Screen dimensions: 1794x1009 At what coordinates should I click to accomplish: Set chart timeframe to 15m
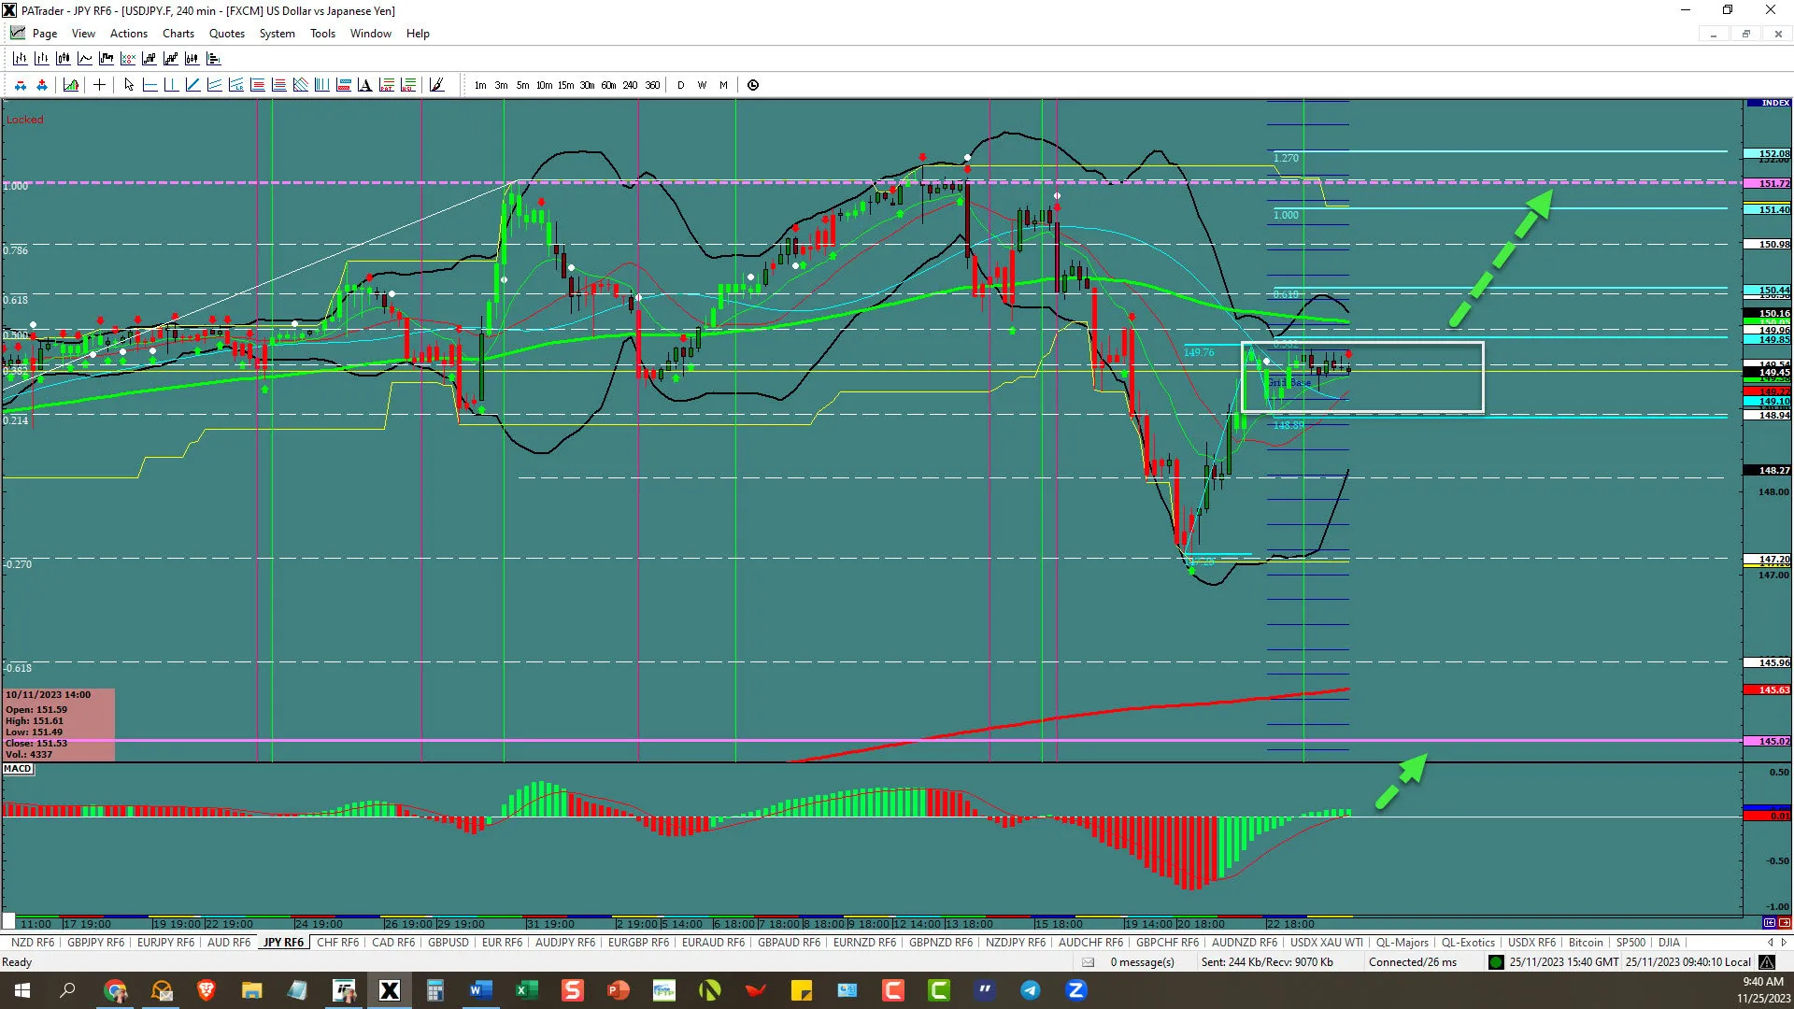point(565,85)
